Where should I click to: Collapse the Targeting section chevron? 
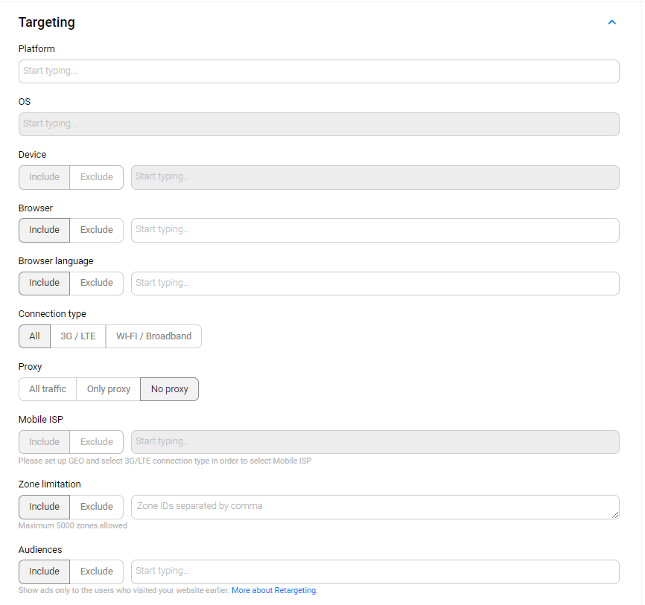611,22
